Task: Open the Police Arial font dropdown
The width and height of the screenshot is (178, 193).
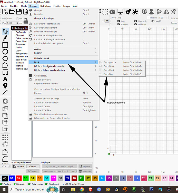Action: (x=133, y=18)
